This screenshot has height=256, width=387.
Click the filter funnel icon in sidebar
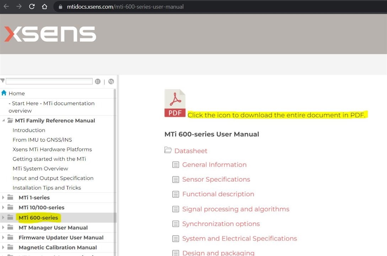click(2, 80)
